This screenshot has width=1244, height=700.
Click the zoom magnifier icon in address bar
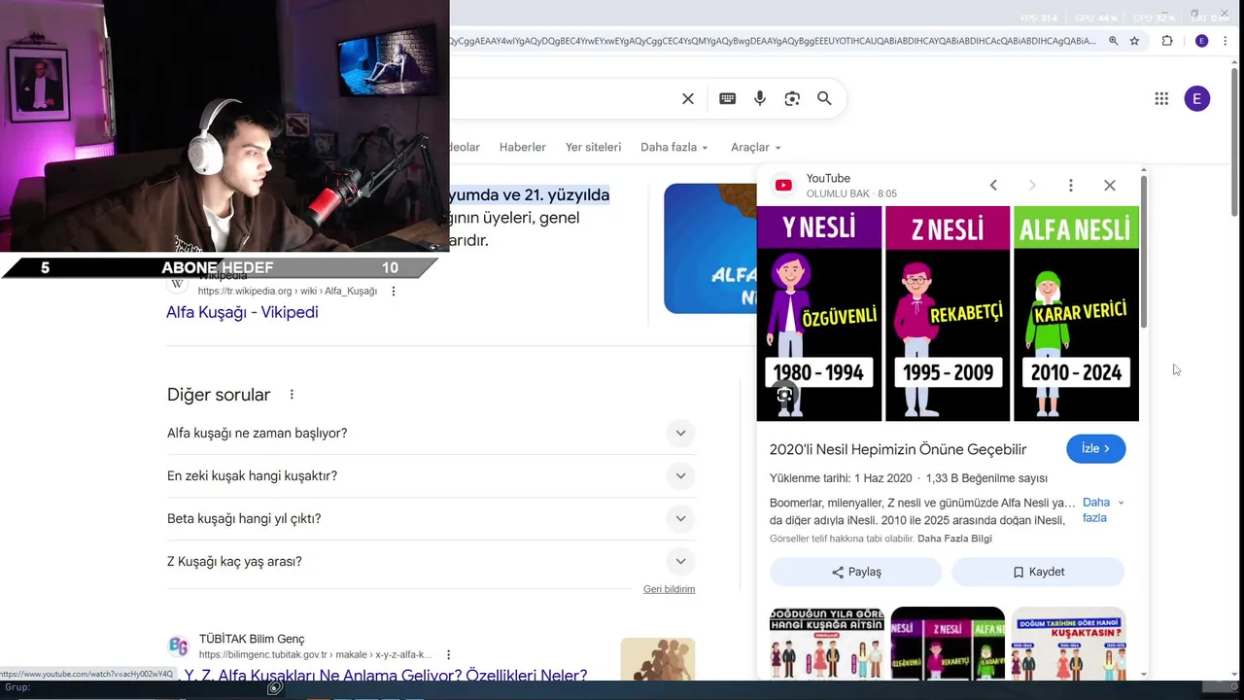point(1115,41)
